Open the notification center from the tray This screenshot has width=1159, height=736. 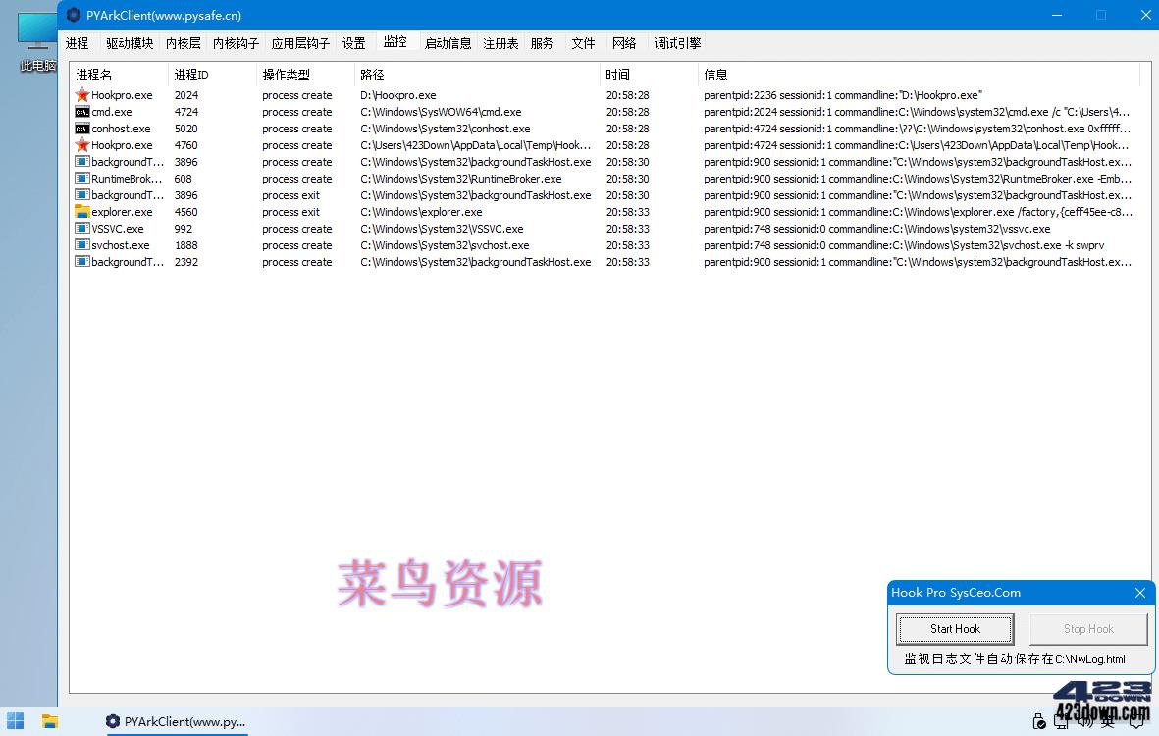click(x=1136, y=721)
